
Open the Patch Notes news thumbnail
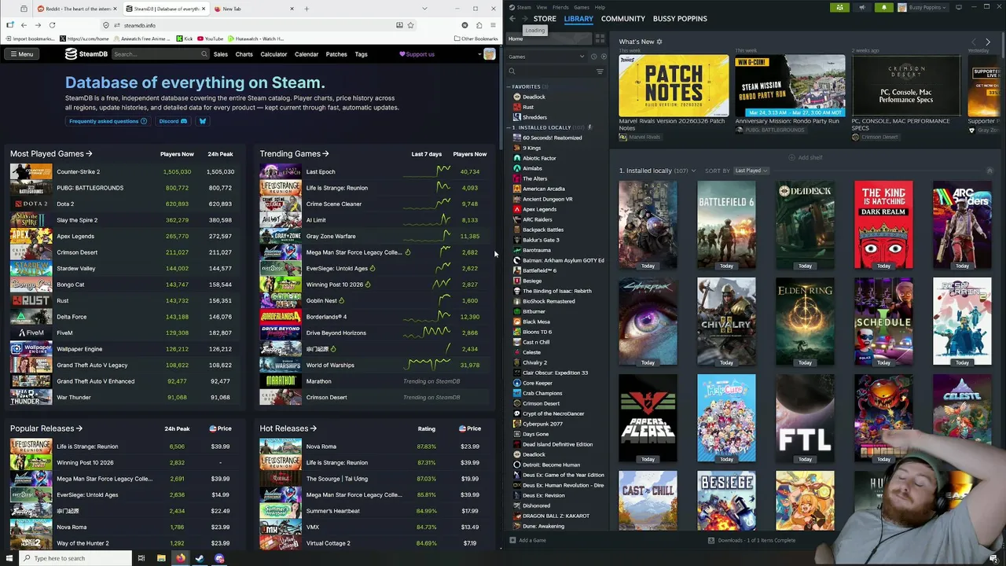pyautogui.click(x=674, y=86)
